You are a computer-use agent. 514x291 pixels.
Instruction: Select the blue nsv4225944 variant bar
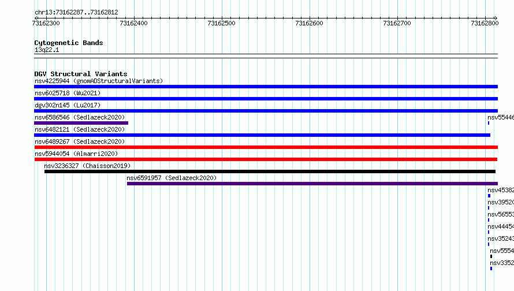point(266,87)
